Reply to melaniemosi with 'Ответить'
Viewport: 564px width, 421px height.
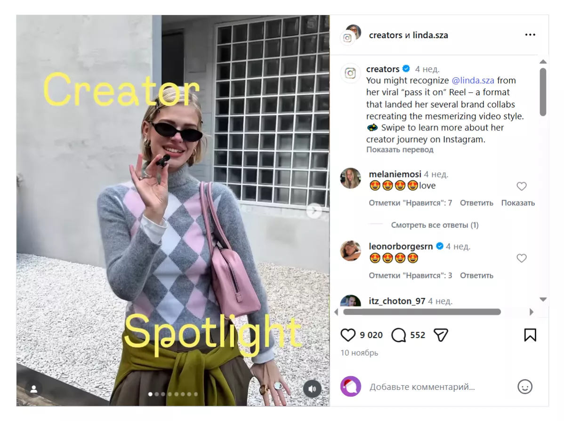[x=476, y=203]
